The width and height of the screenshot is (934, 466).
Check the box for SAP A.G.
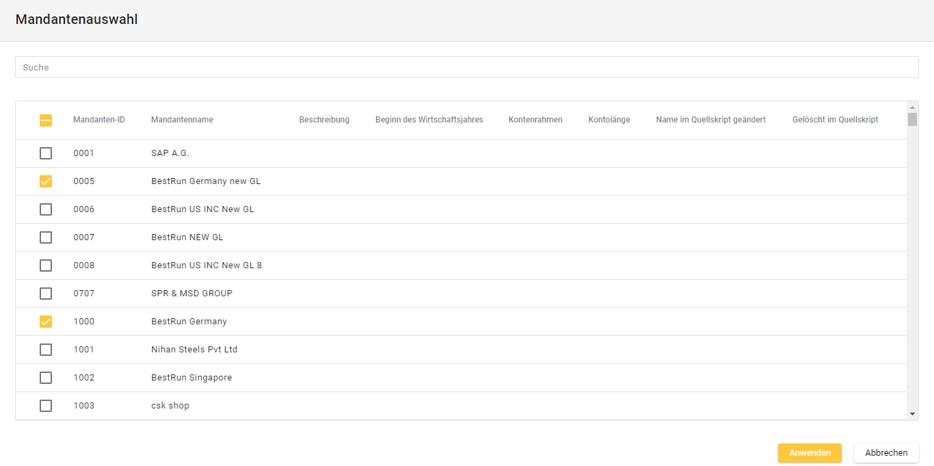(46, 153)
